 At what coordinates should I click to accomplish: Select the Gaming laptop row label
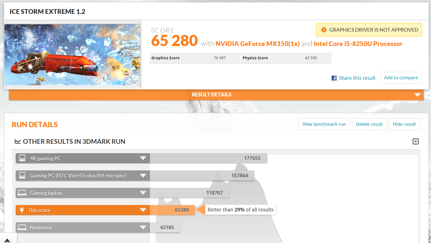46,193
